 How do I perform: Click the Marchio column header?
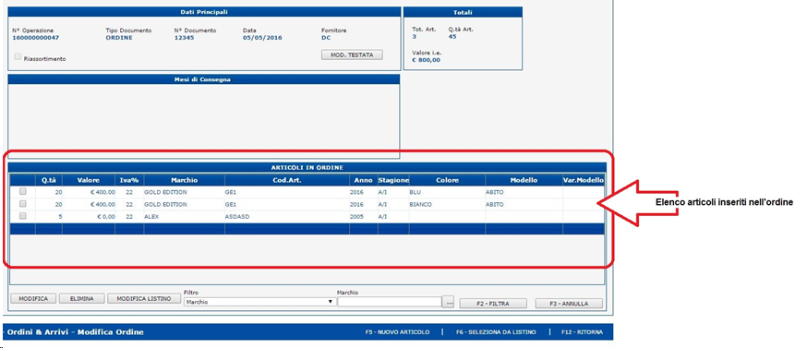coord(185,180)
